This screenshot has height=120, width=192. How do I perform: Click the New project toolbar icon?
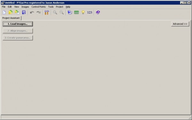(x=4, y=12)
